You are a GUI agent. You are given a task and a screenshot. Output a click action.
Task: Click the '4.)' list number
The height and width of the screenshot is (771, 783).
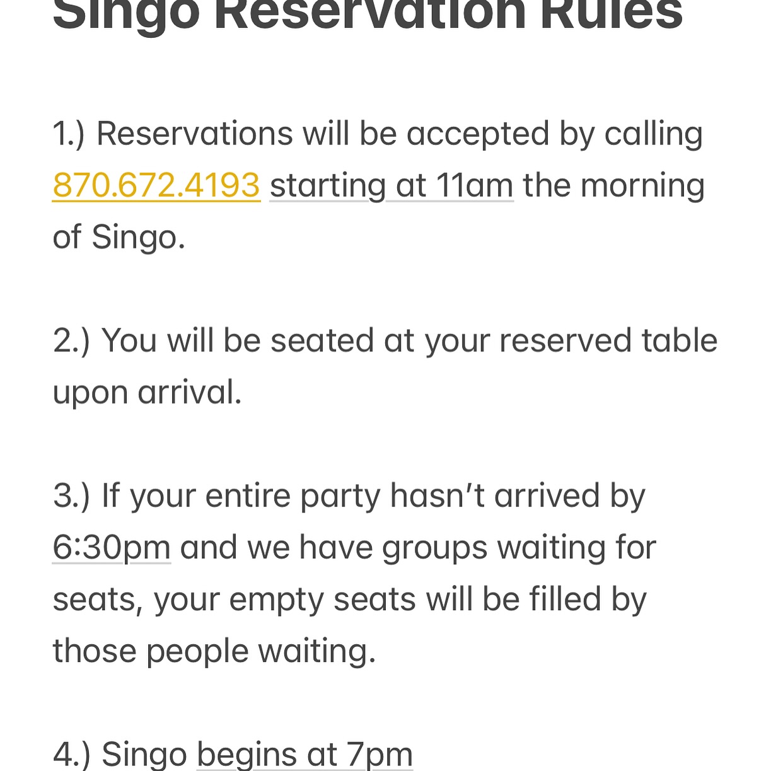tap(72, 755)
